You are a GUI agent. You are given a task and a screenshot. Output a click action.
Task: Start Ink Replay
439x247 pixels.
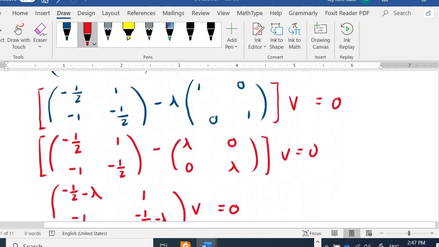coord(347,36)
